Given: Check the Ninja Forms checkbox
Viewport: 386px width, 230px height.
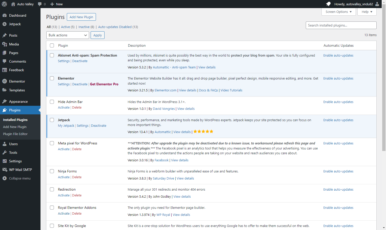Looking at the screenshot, I should point(52,171).
